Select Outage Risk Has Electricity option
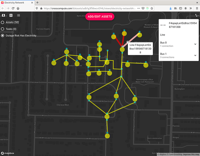Image resolution: width=200 pixels, height=156 pixels. click(2, 36)
